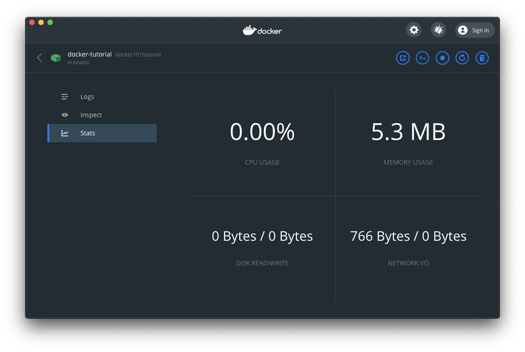Click the troubleshoot bug icon

[438, 30]
